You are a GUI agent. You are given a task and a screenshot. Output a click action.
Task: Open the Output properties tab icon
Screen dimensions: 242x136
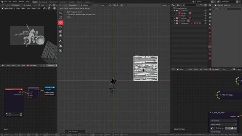(x=210, y=17)
